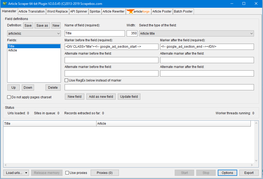
Task: Open the Load urls dropdown arrow
Action: coord(26,173)
